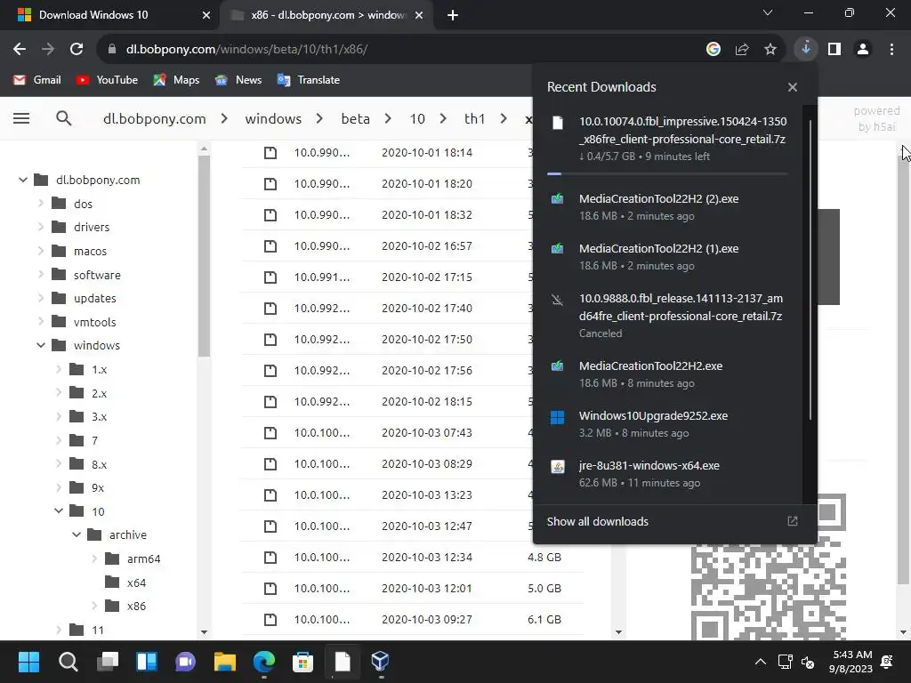Collapse the dl.bobpony.com tree root

tap(22, 180)
